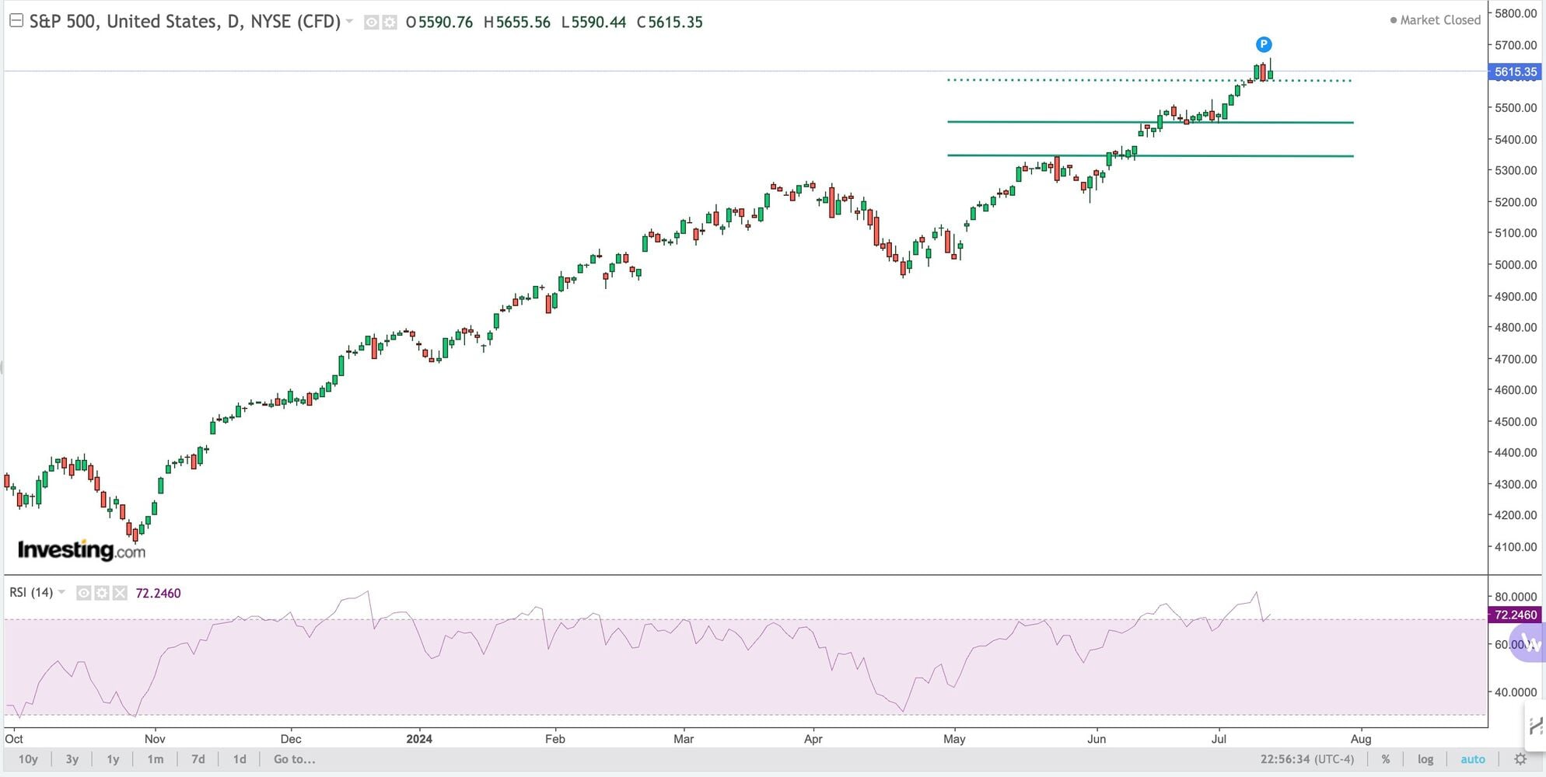Screen dimensions: 1546x777
Task: Click the high value H5655.56
Action: [x=516, y=23]
